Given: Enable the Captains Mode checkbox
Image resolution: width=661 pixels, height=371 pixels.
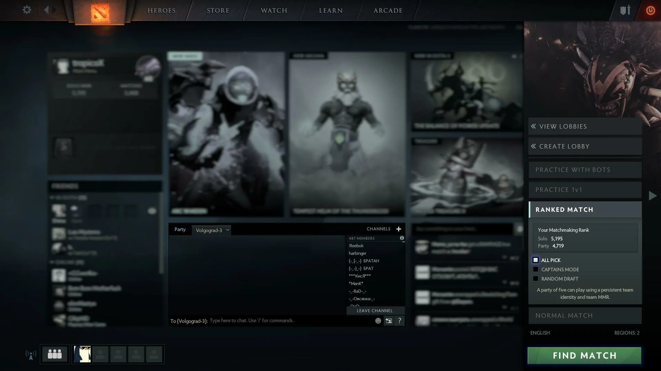Looking at the screenshot, I should pyautogui.click(x=536, y=269).
